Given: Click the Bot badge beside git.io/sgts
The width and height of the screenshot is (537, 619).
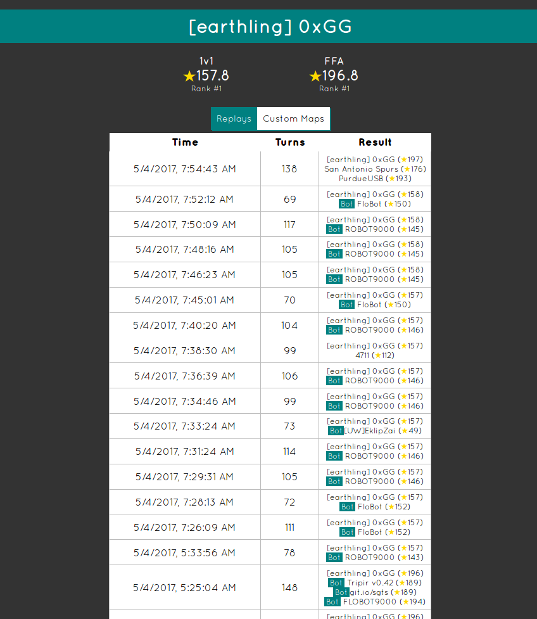Looking at the screenshot, I should pyautogui.click(x=341, y=592).
